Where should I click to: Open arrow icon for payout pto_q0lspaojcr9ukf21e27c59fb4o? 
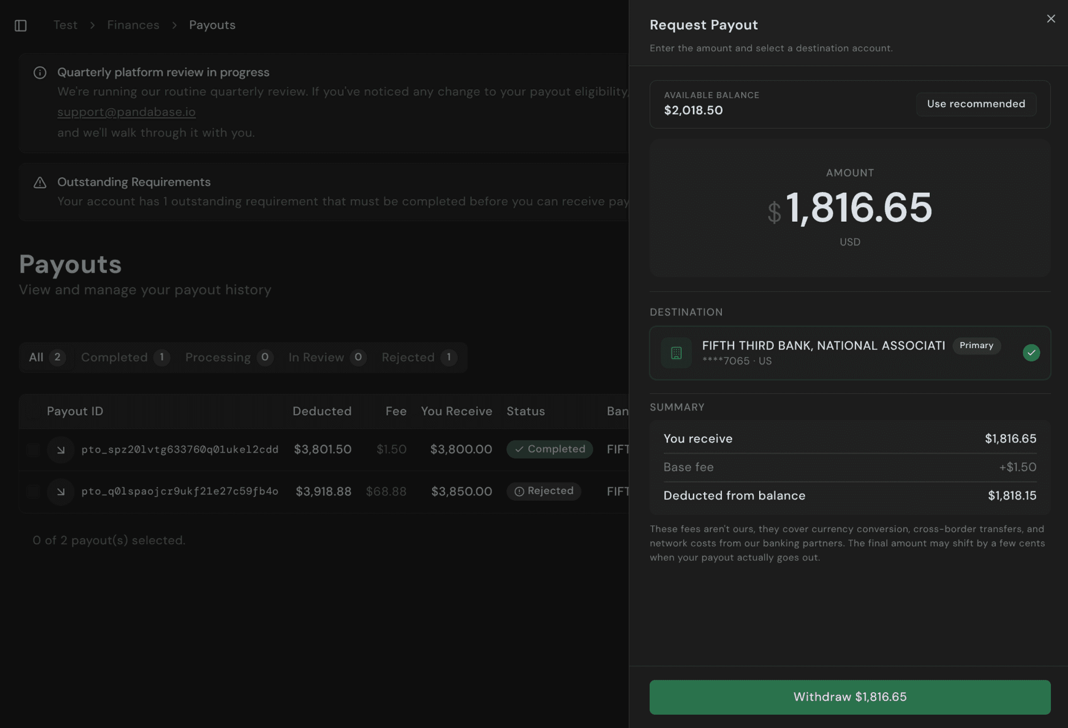tap(61, 492)
